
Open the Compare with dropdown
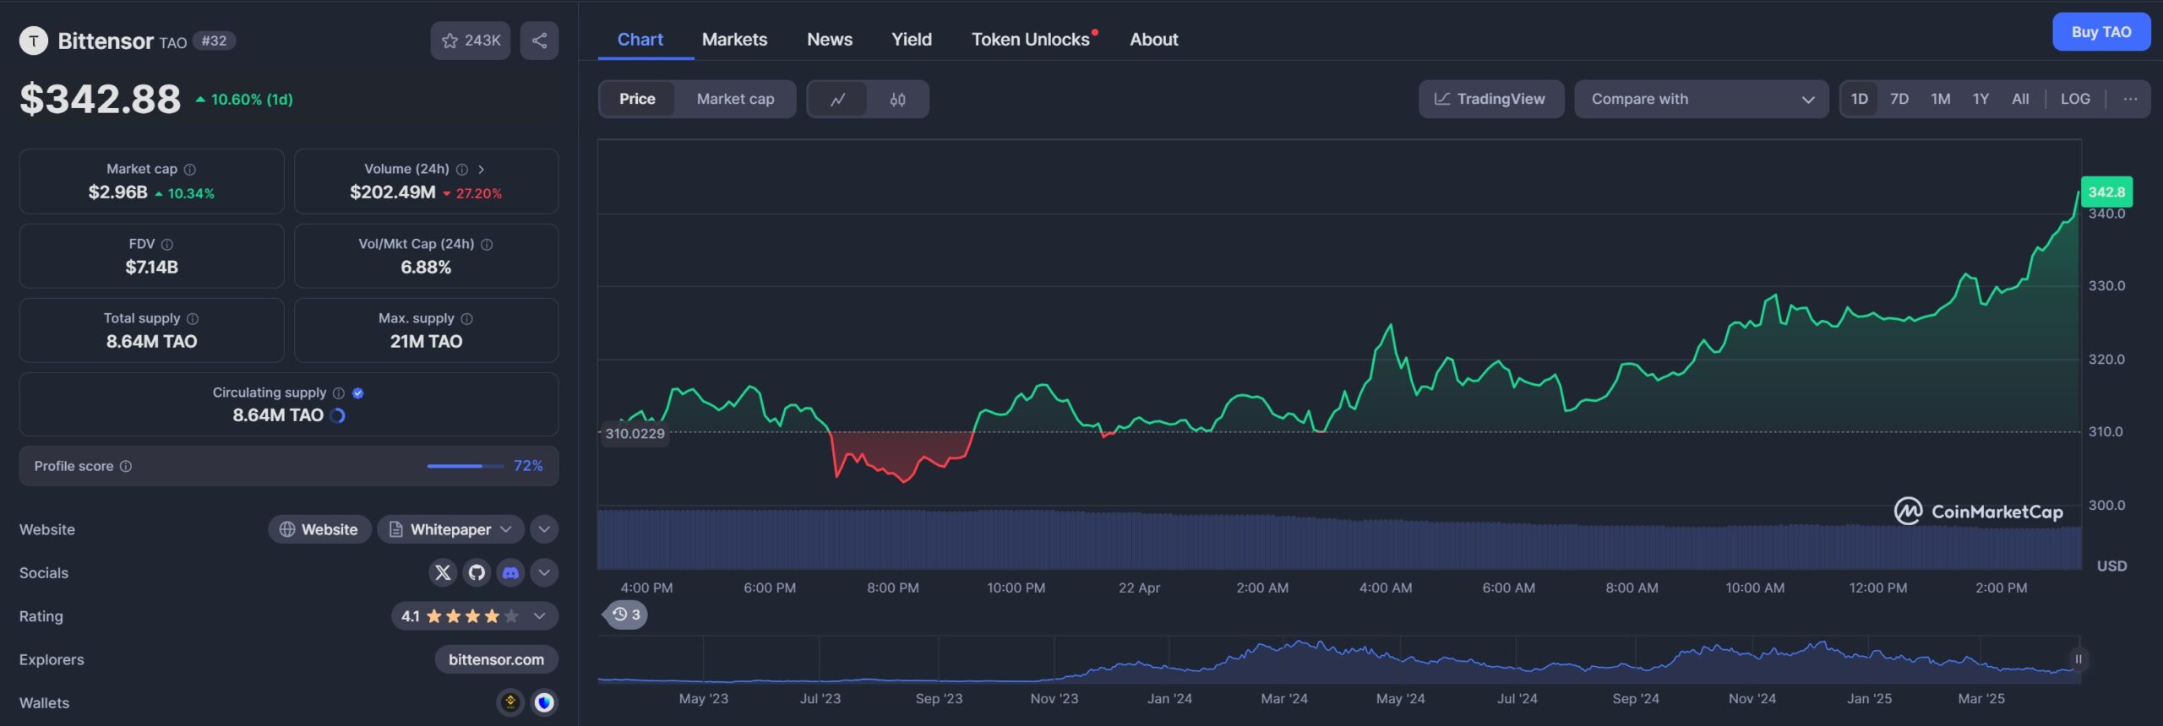1701,99
